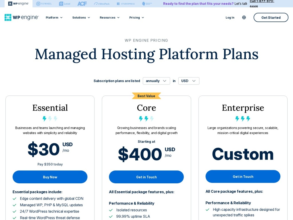Click the checkmark beside Edge content delivery

click(x=14, y=199)
